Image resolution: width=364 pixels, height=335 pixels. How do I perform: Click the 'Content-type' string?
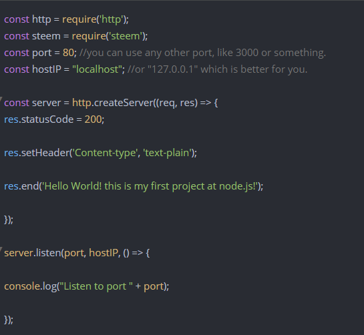[105, 153]
